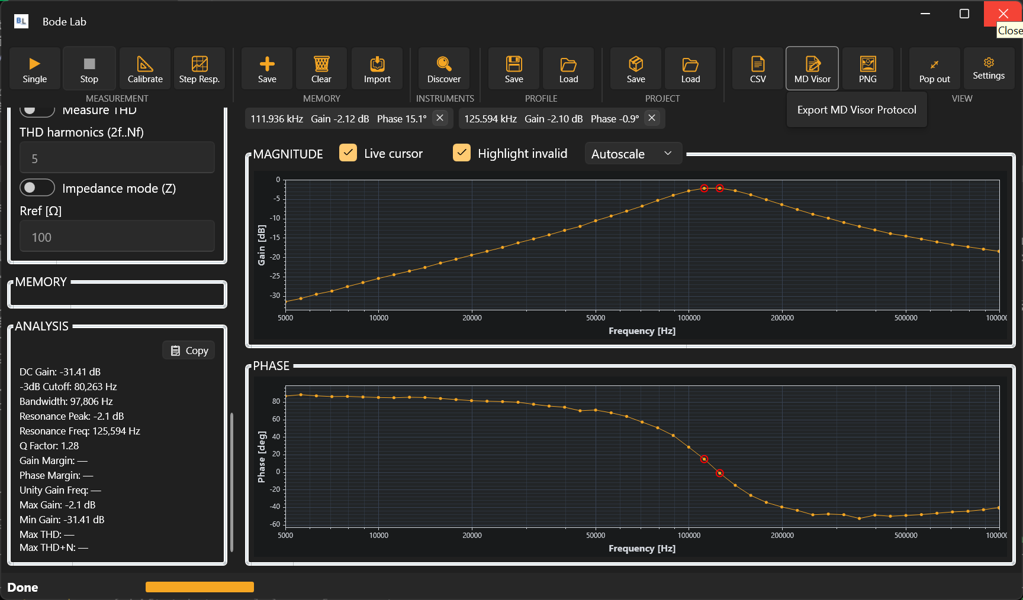This screenshot has width=1023, height=600.
Task: Click the Min Gain: -31.41 dB line
Action: click(x=62, y=520)
